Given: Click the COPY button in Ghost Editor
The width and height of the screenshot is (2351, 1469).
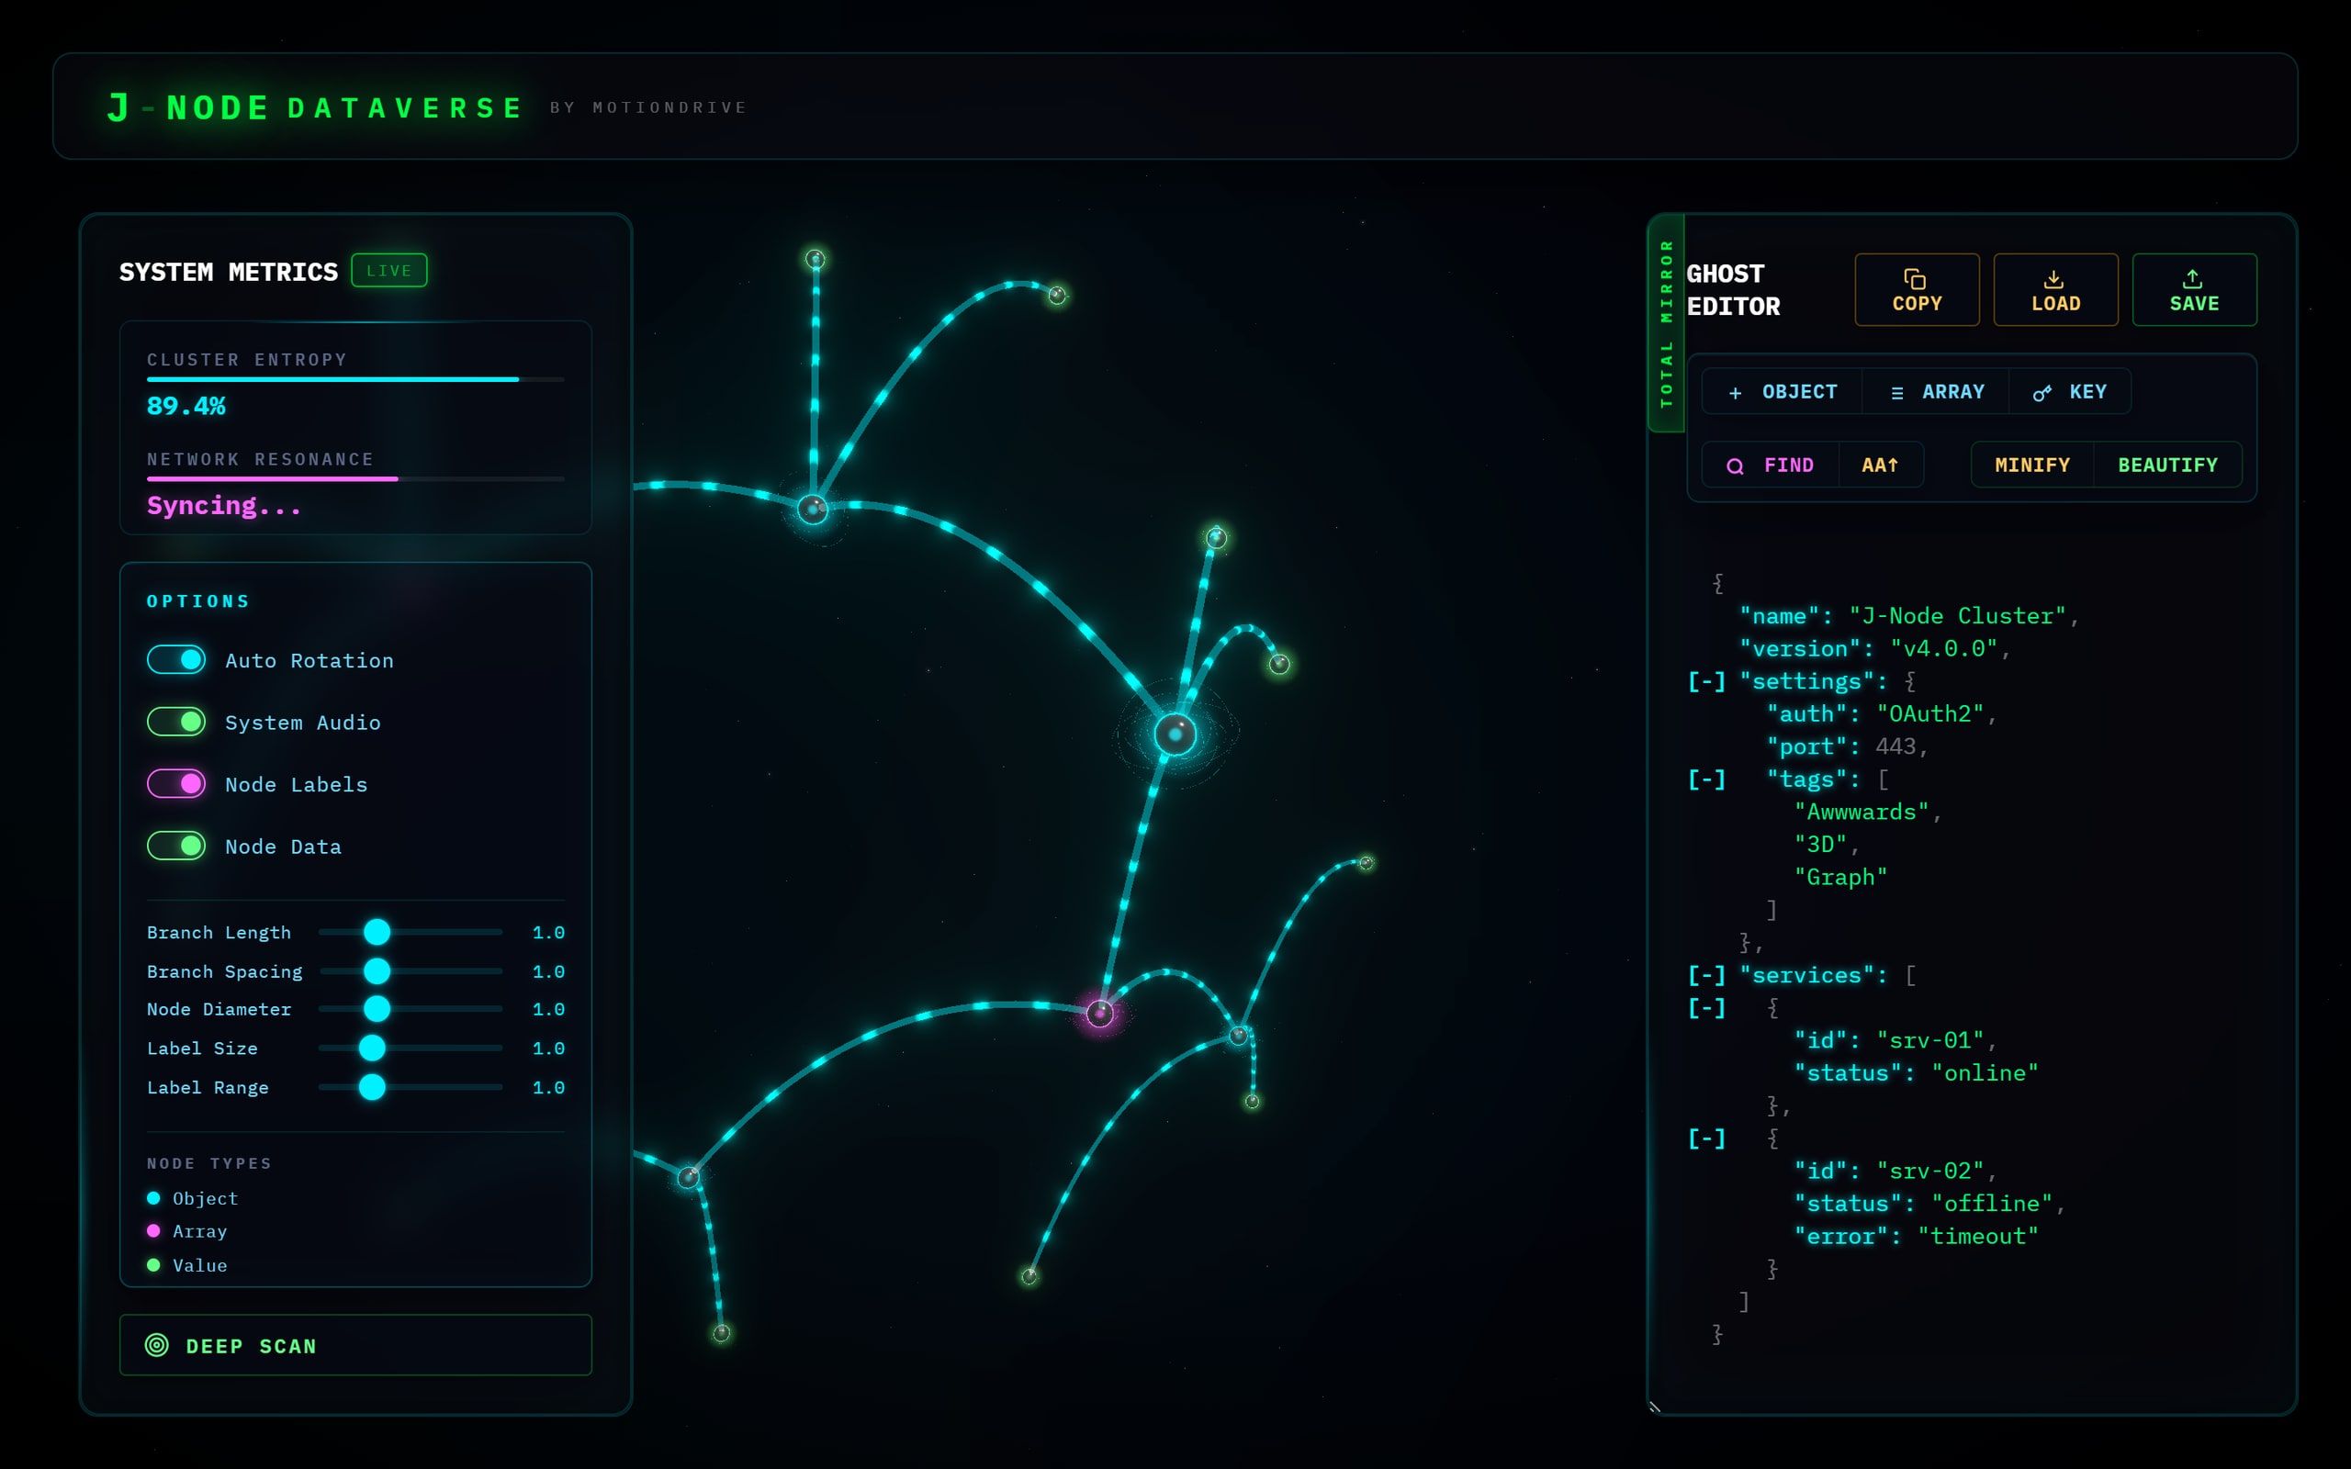Looking at the screenshot, I should click(1916, 289).
